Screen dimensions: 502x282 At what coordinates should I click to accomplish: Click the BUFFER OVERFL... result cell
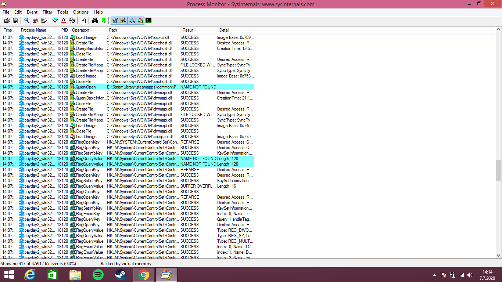tap(198, 186)
